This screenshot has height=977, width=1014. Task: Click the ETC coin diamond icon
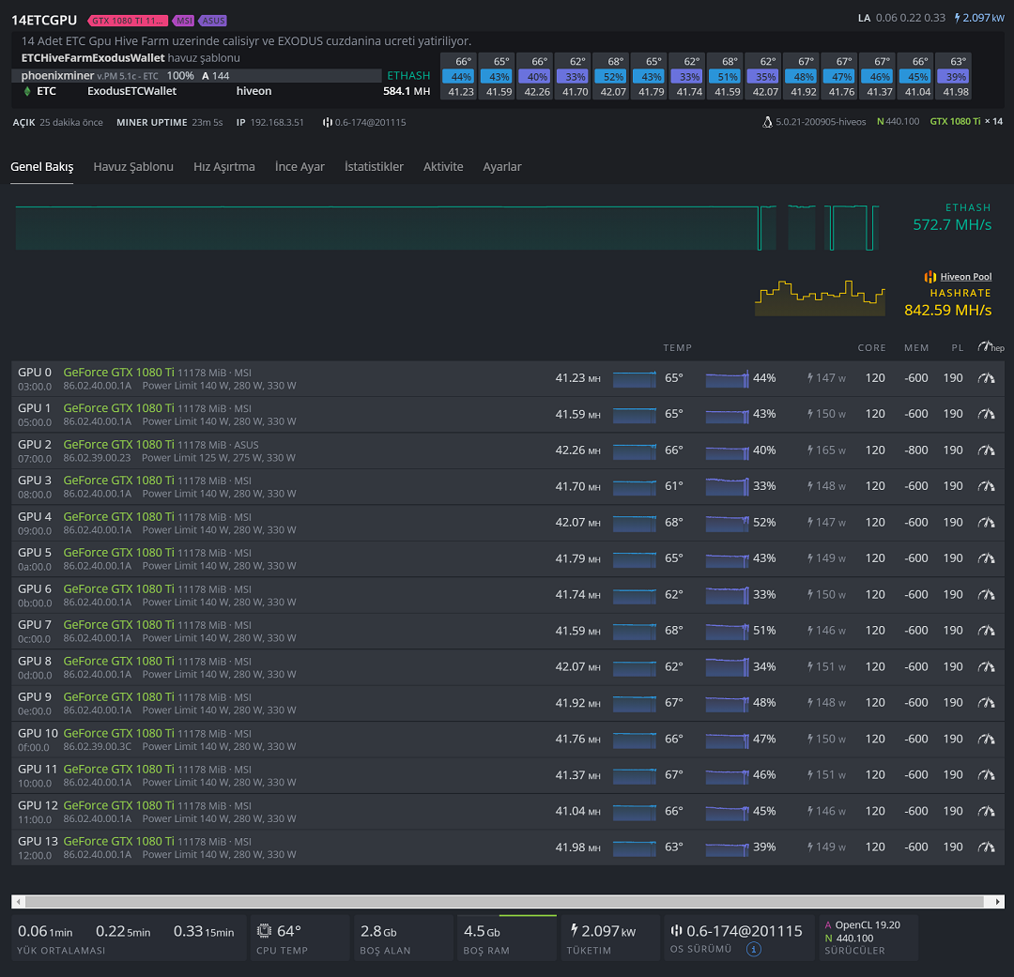[27, 91]
